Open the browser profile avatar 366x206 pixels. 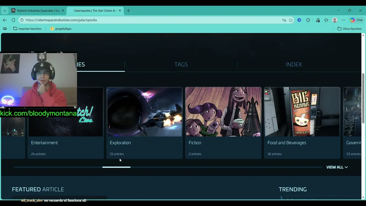click(x=335, y=20)
